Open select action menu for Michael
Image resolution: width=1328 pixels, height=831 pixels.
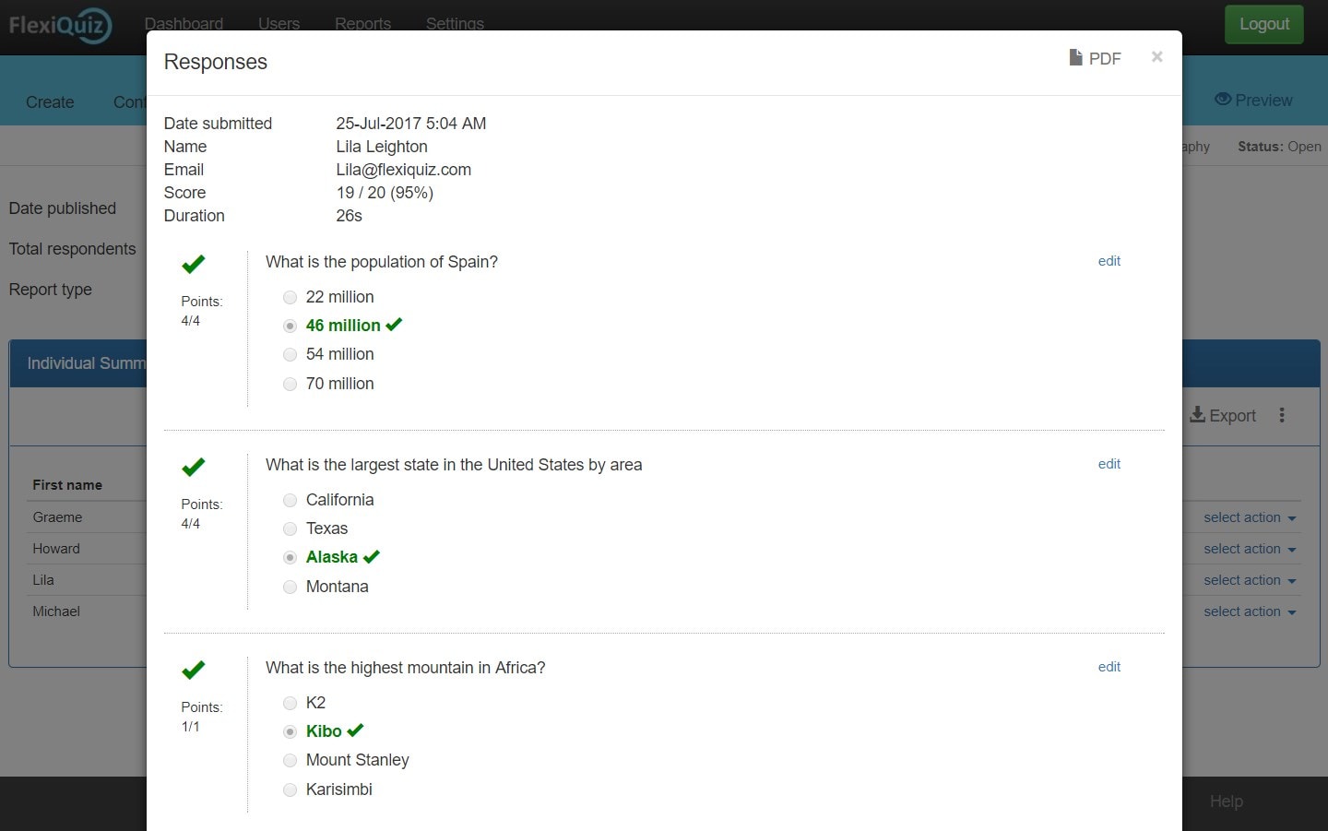1250,611
